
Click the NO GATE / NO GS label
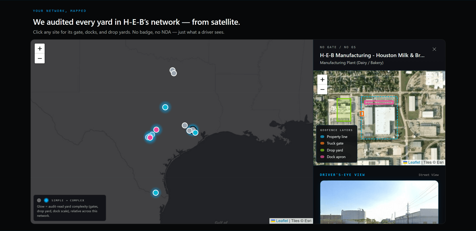tap(338, 47)
